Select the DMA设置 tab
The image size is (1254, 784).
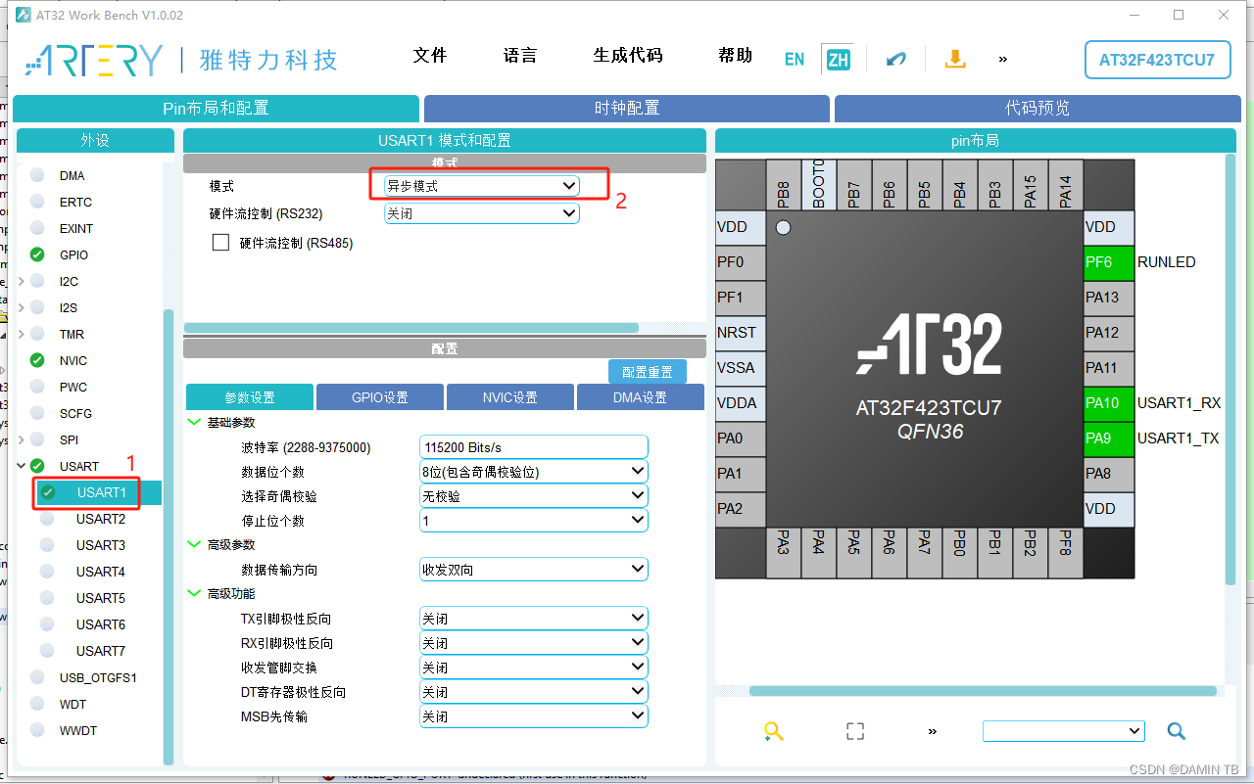coord(641,397)
